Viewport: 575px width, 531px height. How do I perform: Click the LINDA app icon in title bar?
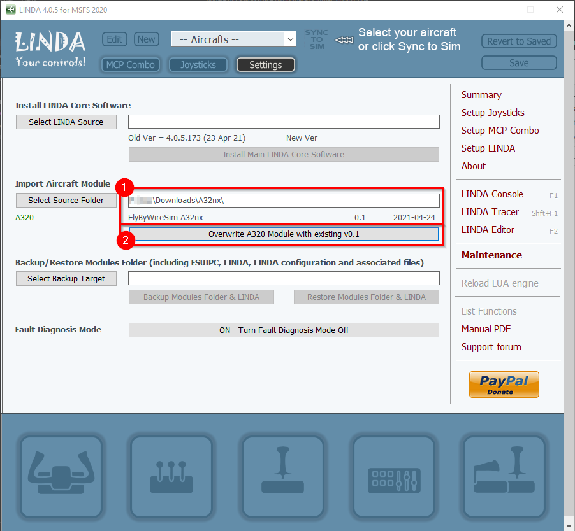click(10, 10)
